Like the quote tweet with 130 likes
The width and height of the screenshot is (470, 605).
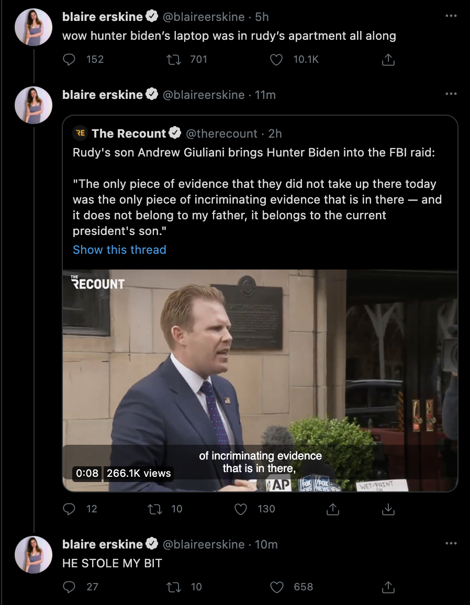coord(240,509)
